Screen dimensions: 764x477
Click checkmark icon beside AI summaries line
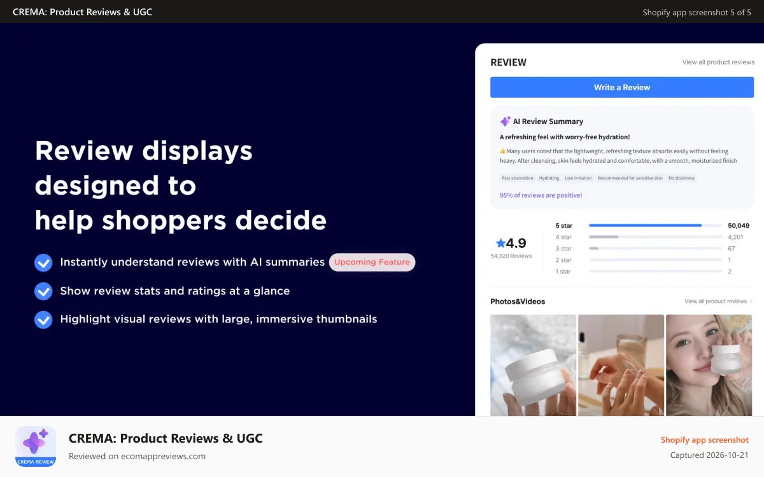pos(43,263)
